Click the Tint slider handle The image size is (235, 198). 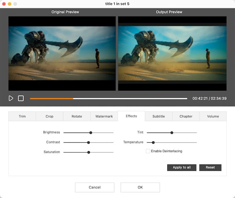172,133
